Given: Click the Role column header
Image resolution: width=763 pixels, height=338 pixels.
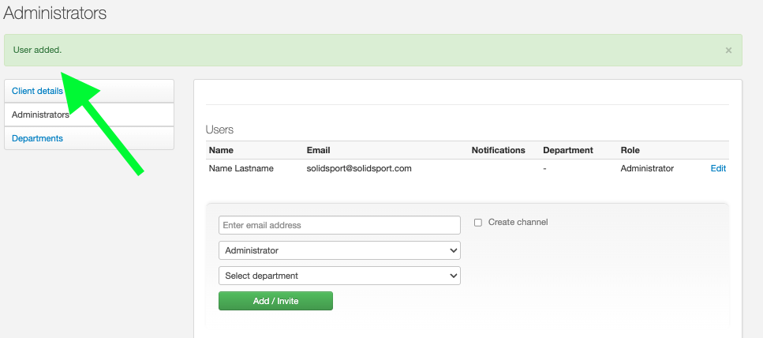Looking at the screenshot, I should coord(630,150).
